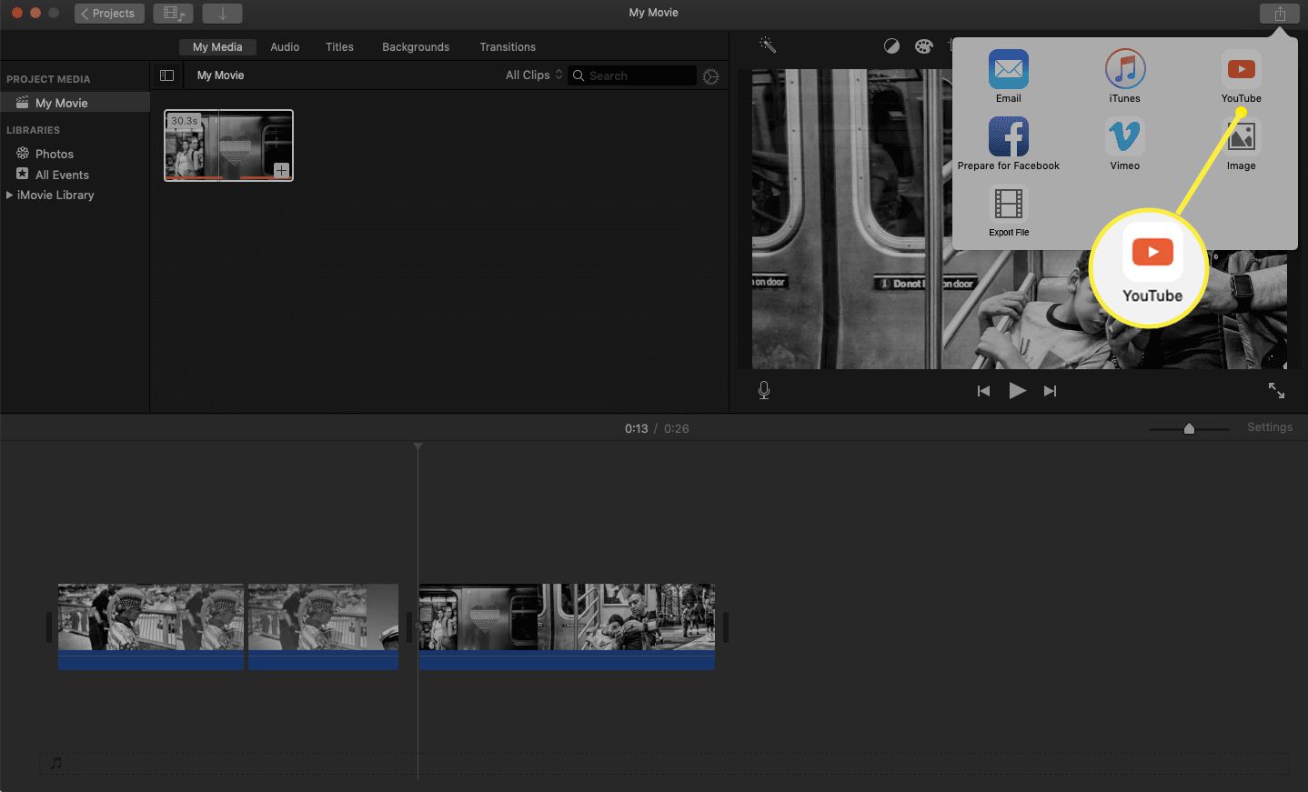Image resolution: width=1308 pixels, height=792 pixels.
Task: Skip to the previous clip
Action: pyautogui.click(x=983, y=391)
